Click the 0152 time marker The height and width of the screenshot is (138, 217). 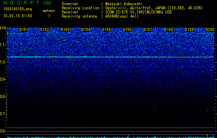click(x=45, y=30)
